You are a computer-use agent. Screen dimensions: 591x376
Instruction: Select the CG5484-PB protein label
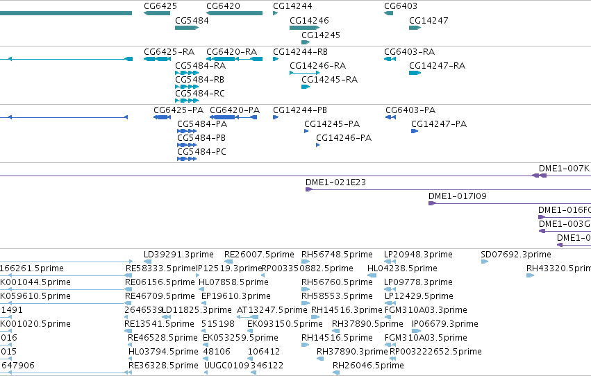201,138
